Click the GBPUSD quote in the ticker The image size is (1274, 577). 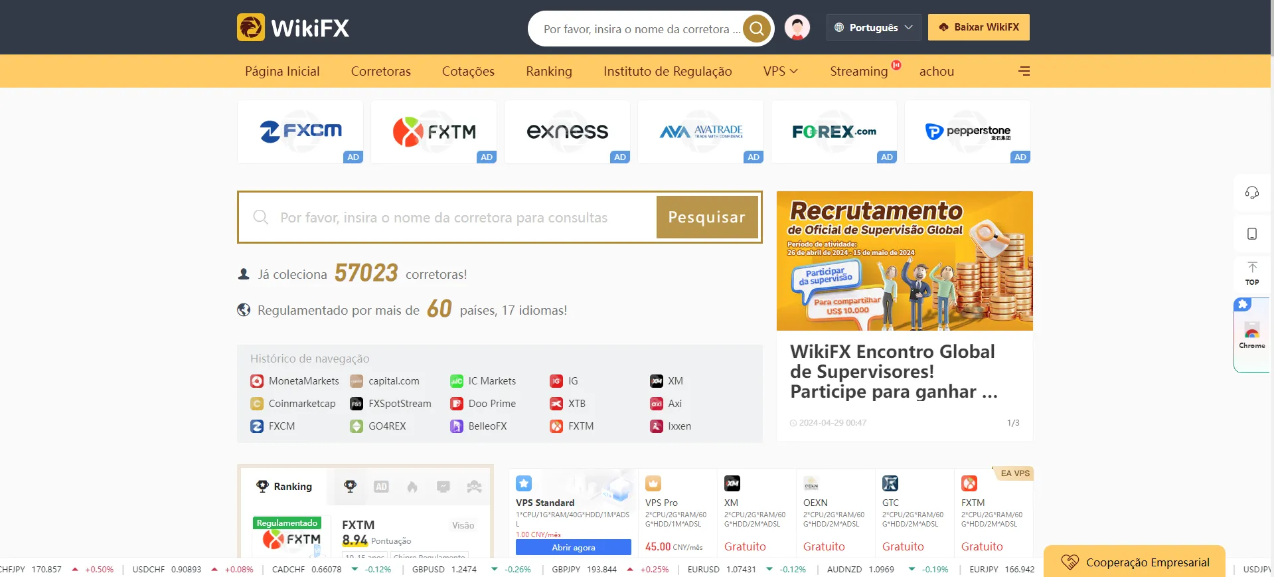point(471,570)
